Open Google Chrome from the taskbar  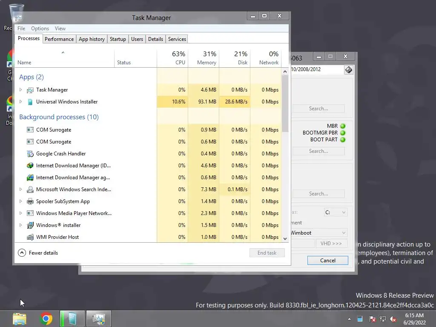point(46,318)
